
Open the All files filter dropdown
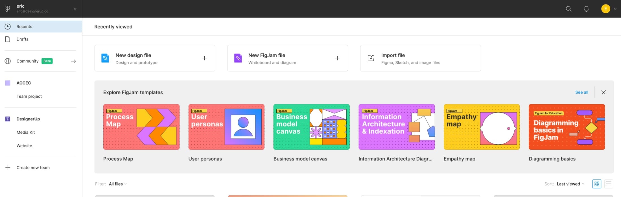(118, 184)
